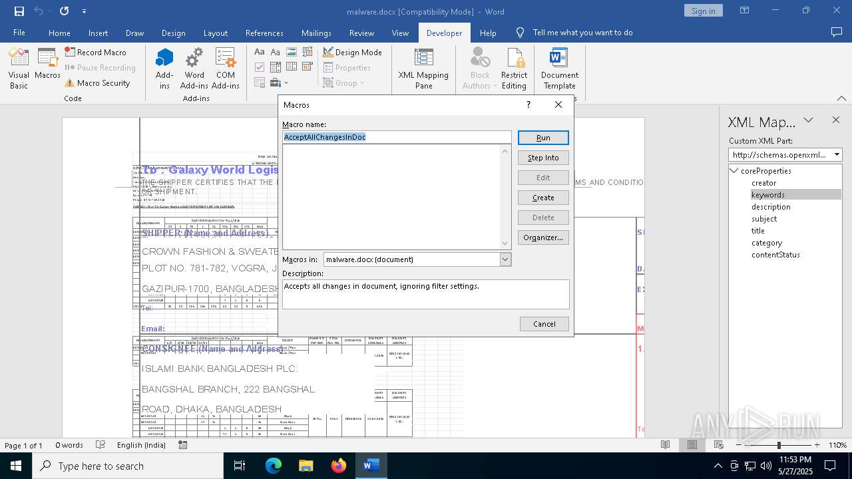Click the 110% zoom level

tap(837, 445)
